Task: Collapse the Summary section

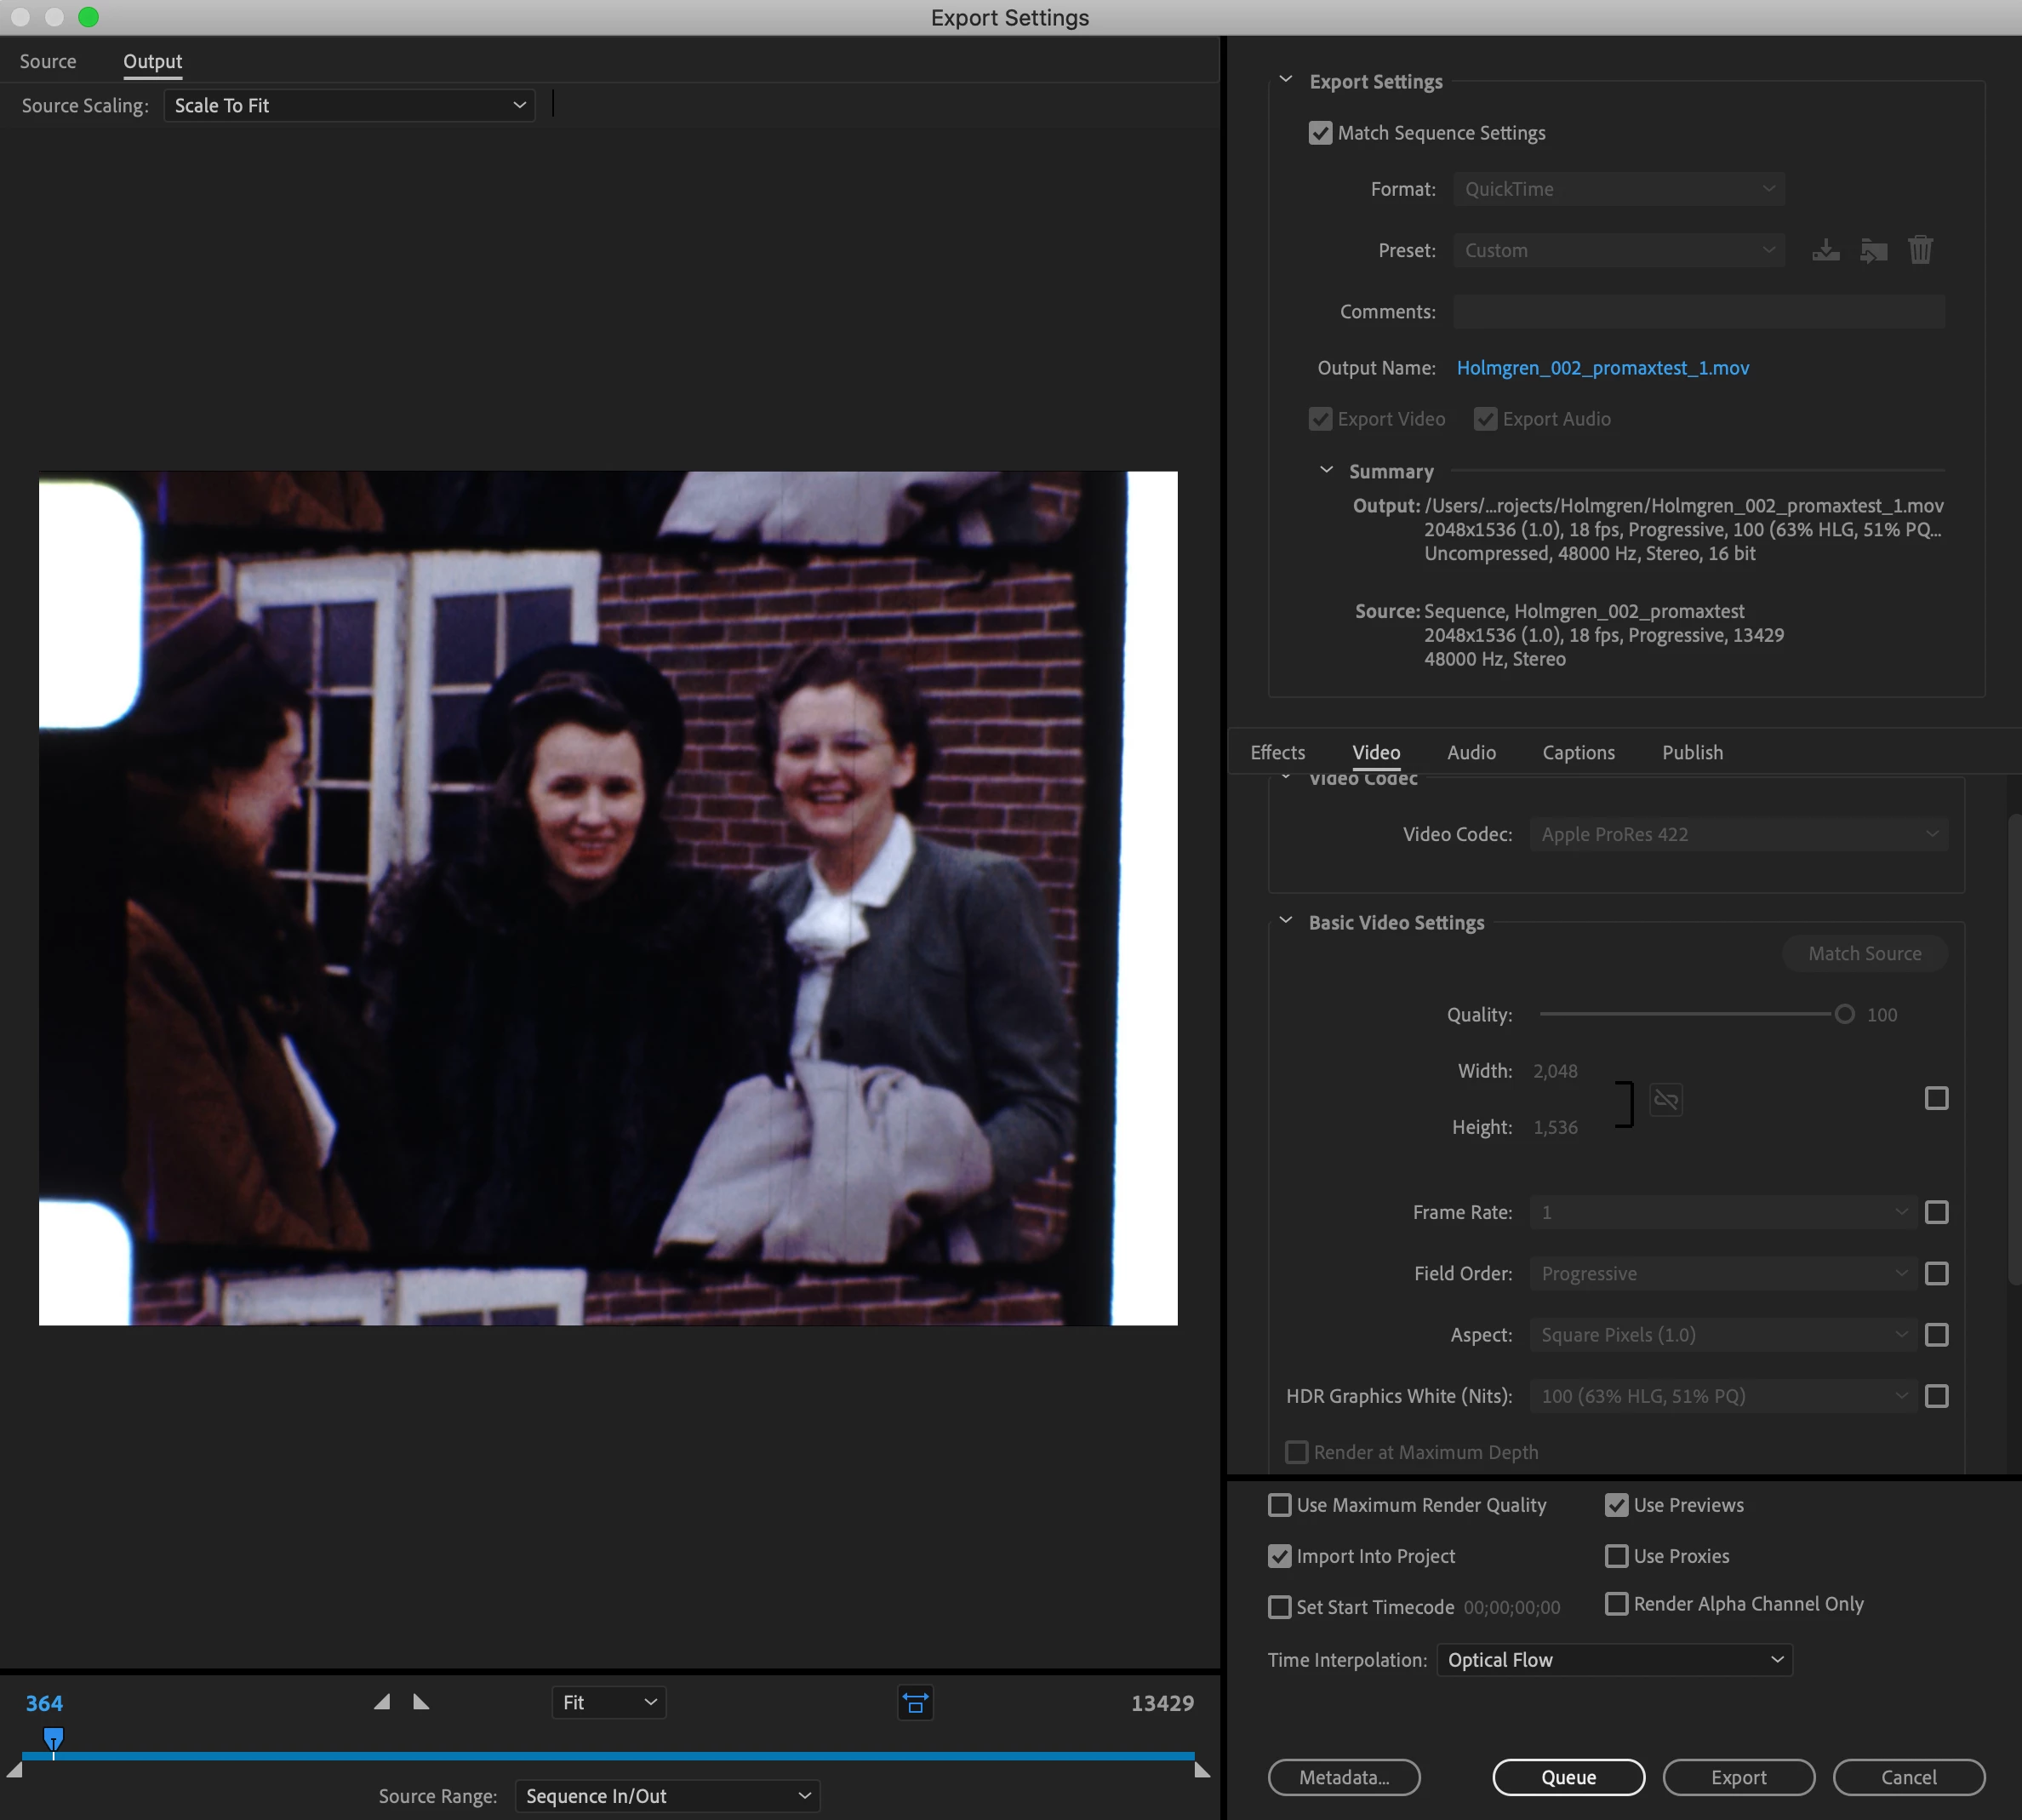Action: (1327, 470)
